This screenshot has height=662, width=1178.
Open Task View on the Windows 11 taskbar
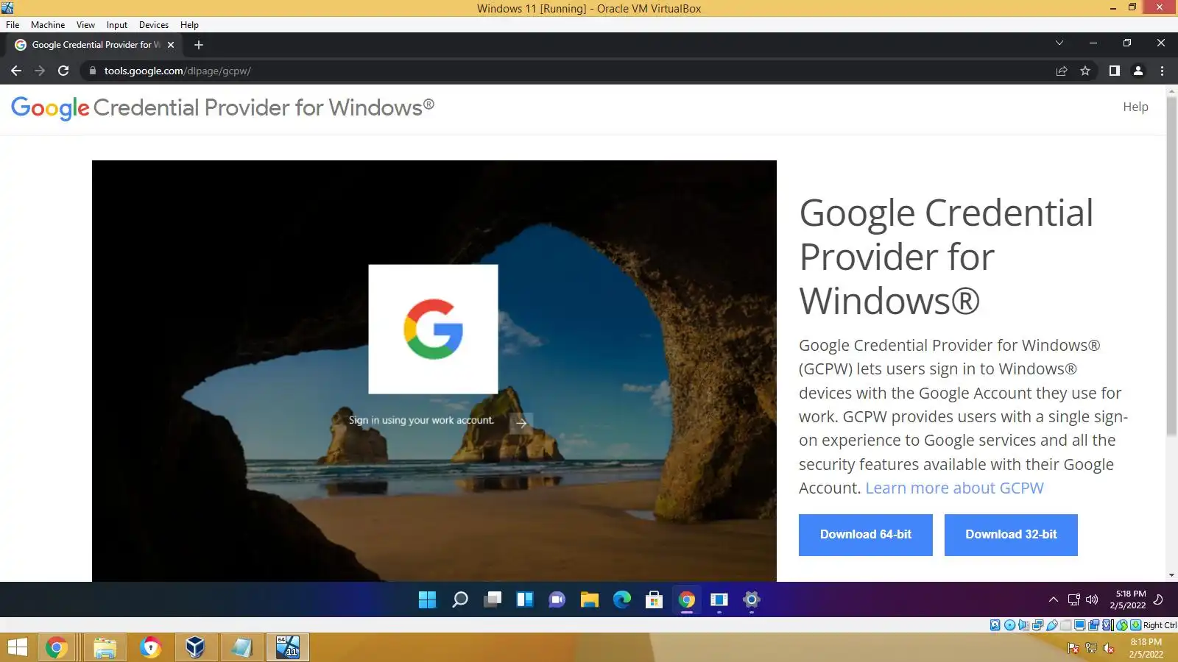point(493,599)
